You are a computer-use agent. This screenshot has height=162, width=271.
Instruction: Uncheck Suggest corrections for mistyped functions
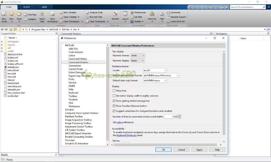114,111
